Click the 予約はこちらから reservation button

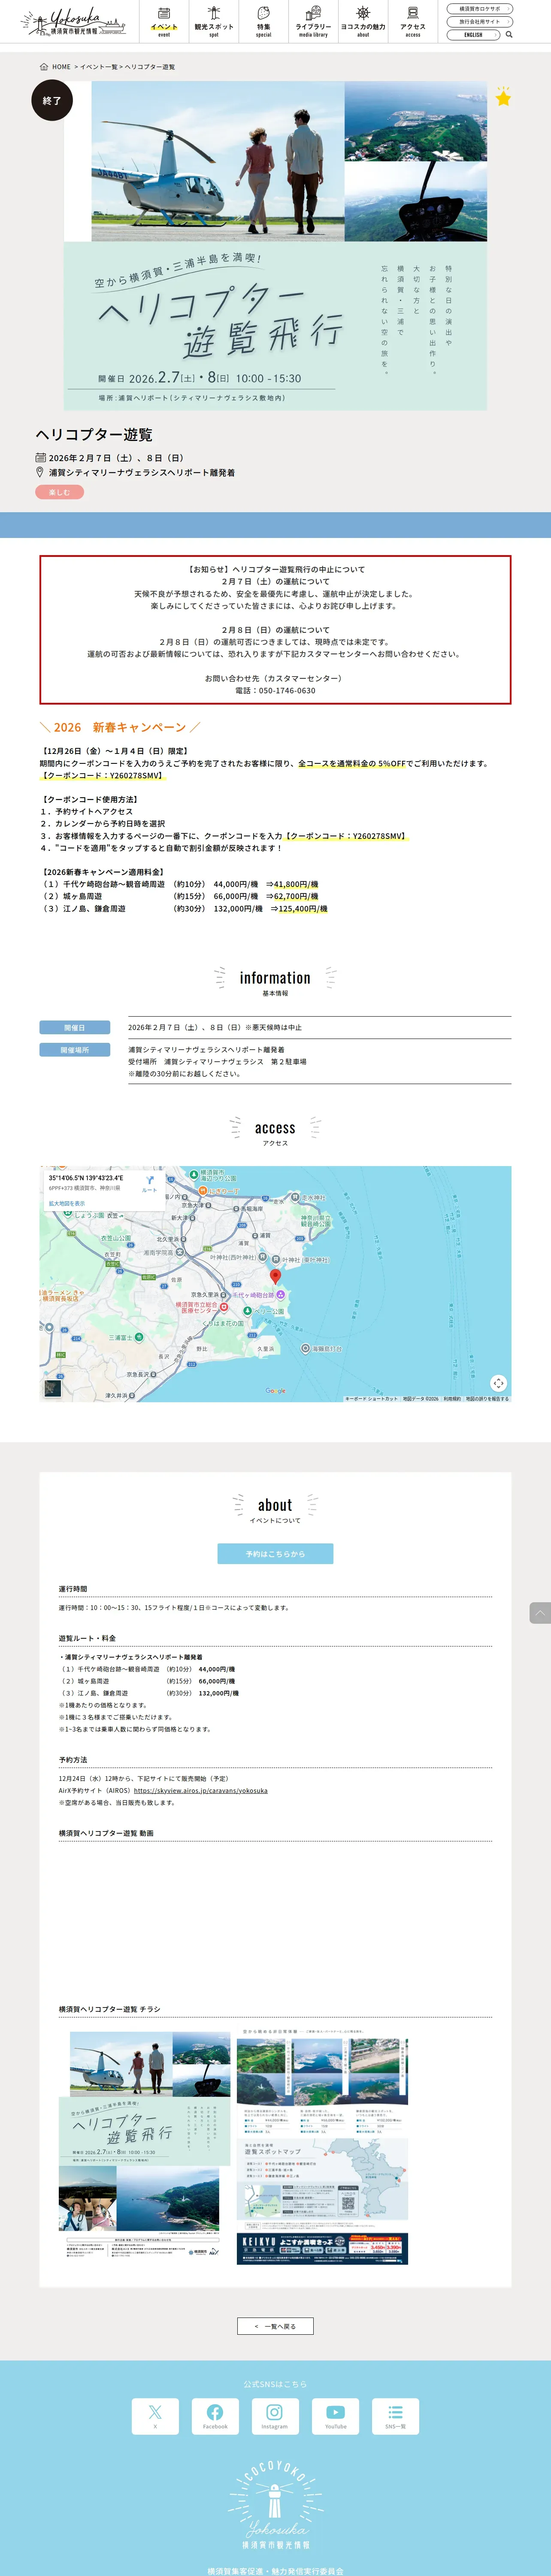275,1554
